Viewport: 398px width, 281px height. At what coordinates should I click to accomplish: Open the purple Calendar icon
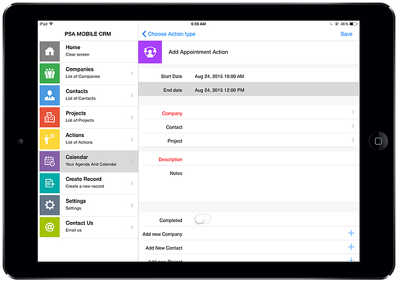(50, 161)
